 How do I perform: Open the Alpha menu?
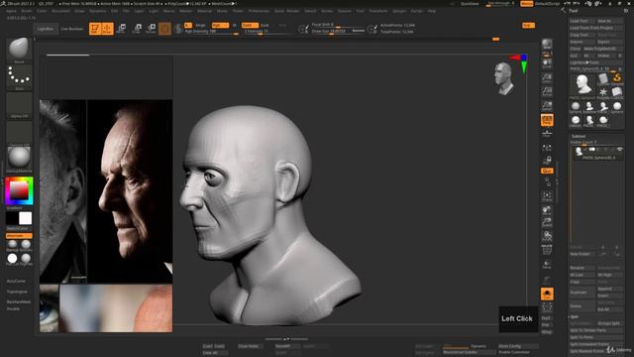tap(11, 11)
